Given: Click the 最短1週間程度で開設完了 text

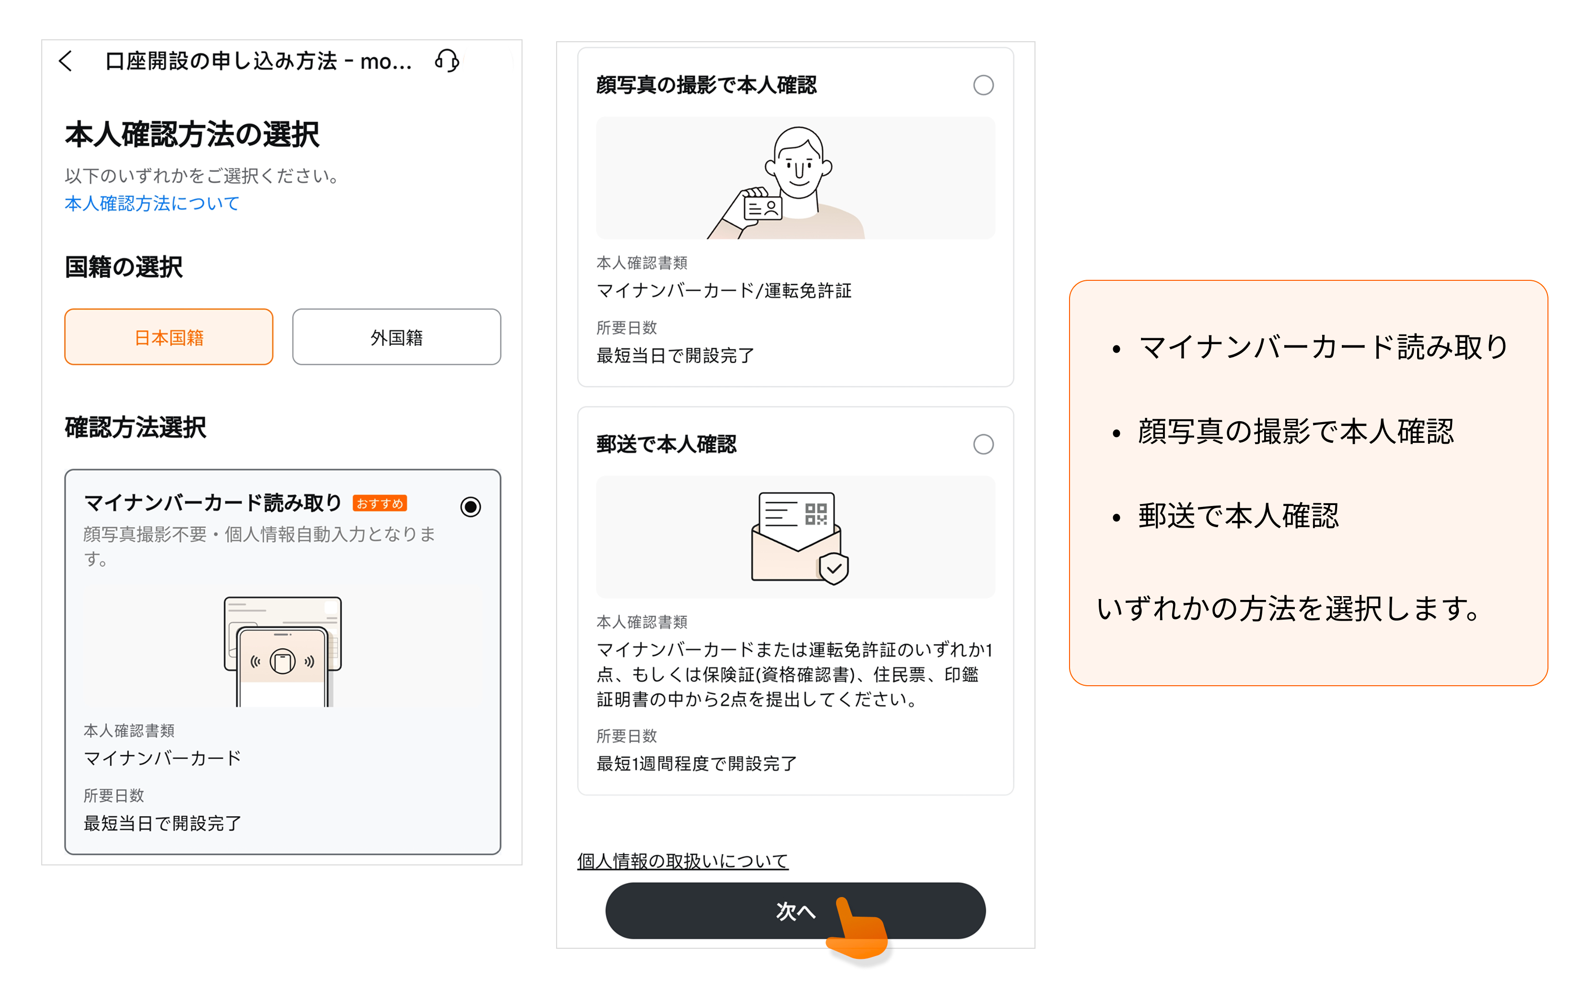Looking at the screenshot, I should pos(697,763).
